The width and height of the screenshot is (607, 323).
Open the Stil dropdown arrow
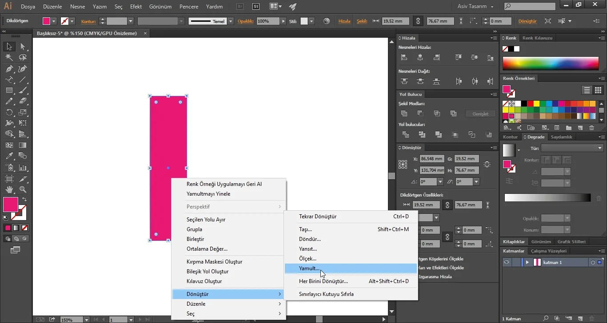[x=311, y=21]
